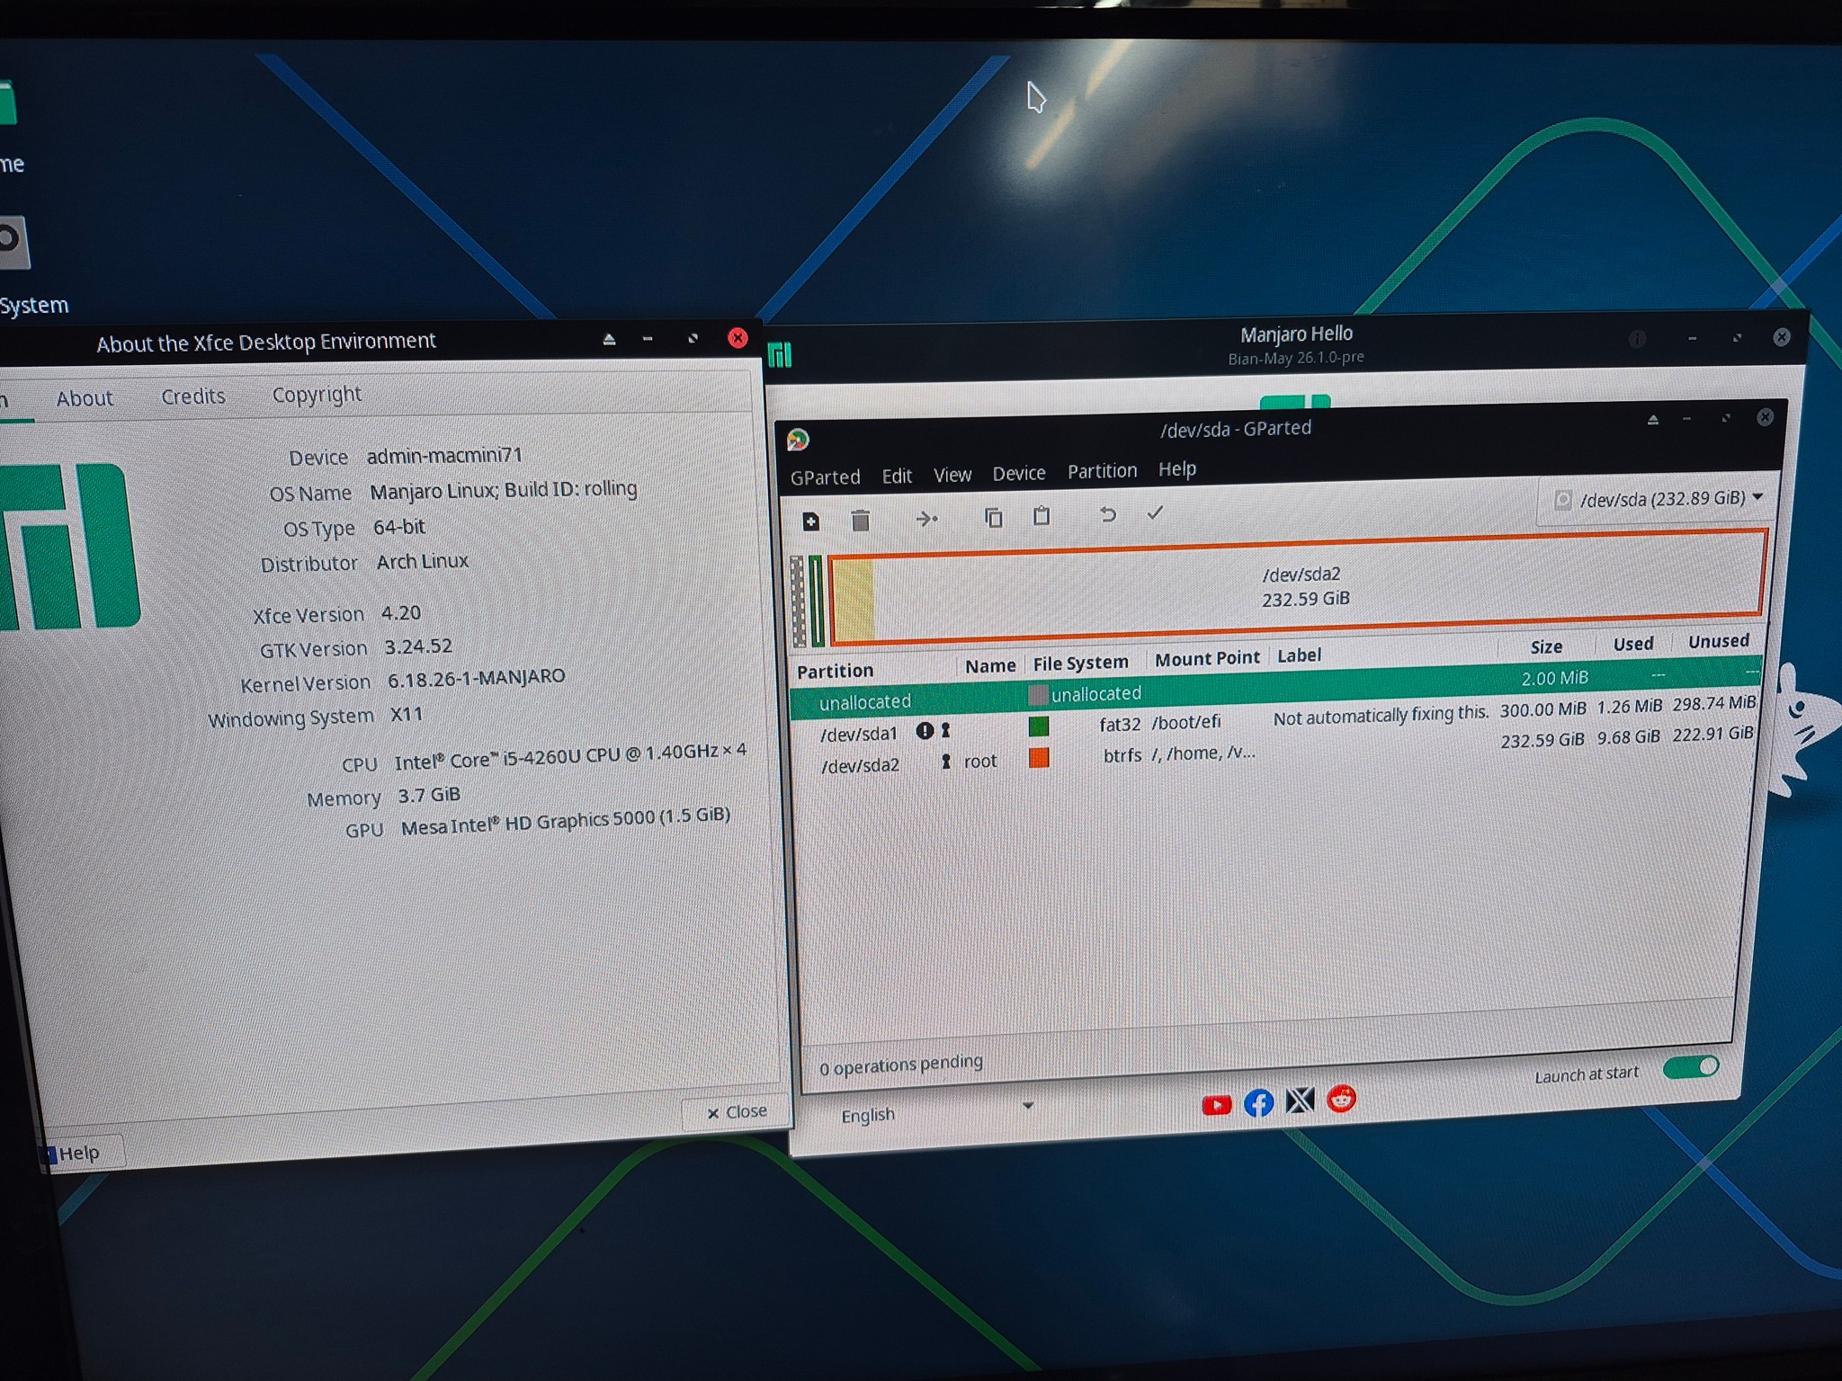
Task: Click the Label column header
Action: pyautogui.click(x=1299, y=655)
